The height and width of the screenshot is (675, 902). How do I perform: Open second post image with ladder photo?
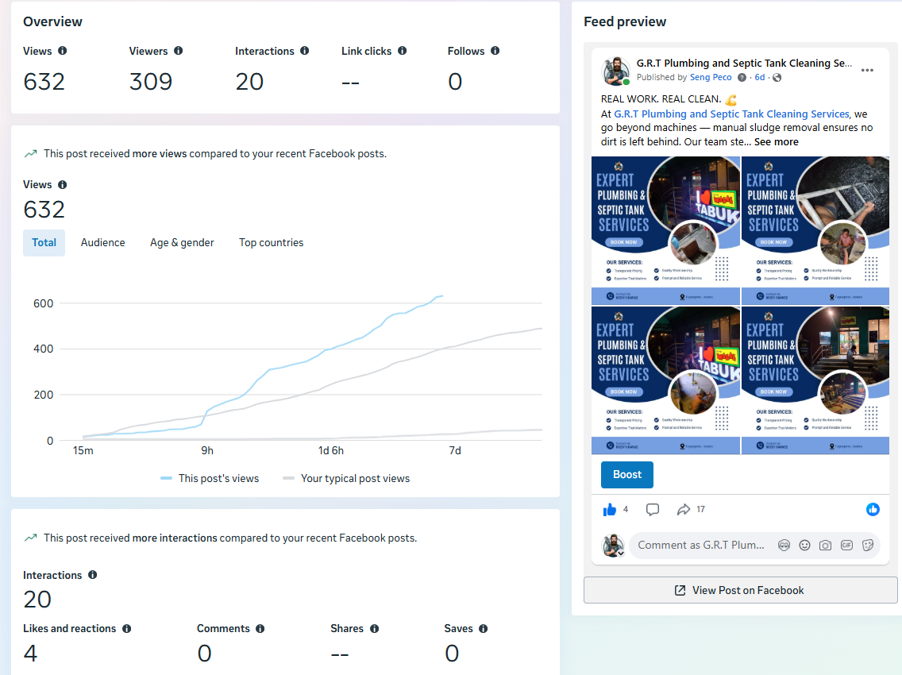815,230
